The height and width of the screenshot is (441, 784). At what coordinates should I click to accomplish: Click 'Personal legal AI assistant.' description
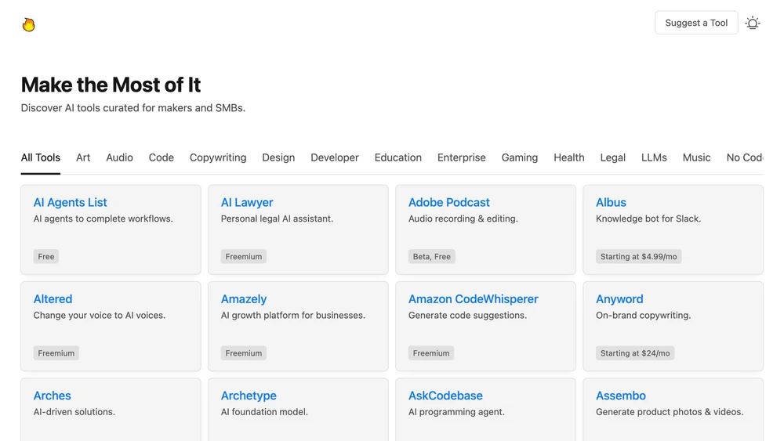click(277, 219)
